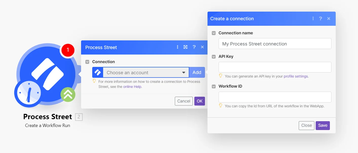358x153 pixels.
Task: Click Close in Create a connection dialog
Action: (307, 125)
